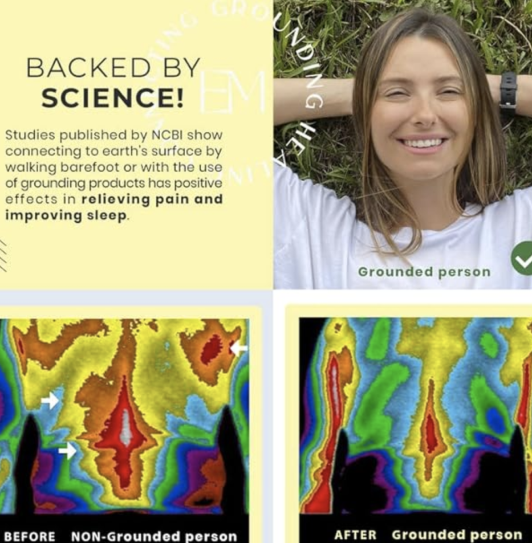Click the black smartwatch on the wrist

coord(508,91)
